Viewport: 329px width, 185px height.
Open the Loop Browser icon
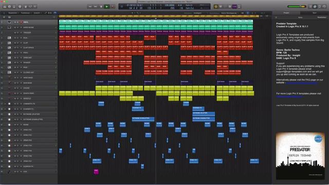pos(320,7)
